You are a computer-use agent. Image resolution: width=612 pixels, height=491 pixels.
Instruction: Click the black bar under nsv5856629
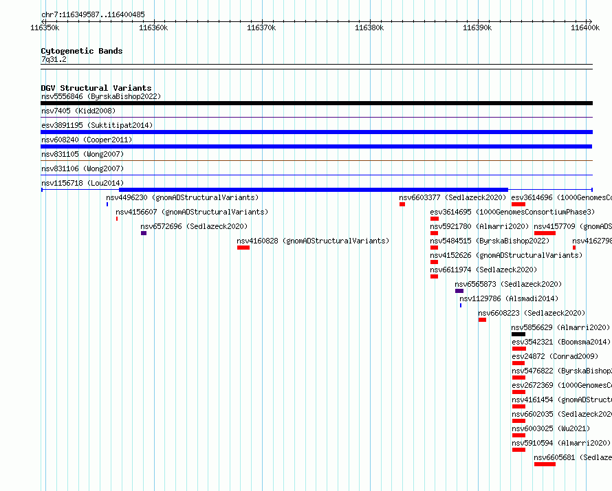click(x=518, y=334)
